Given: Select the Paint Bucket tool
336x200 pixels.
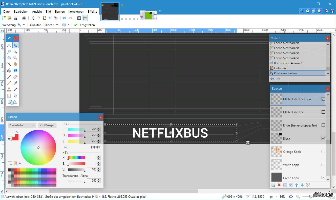Looking at the screenshot, I should (x=9, y=70).
